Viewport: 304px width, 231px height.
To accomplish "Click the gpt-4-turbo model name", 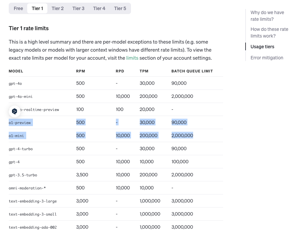I will coord(21,149).
